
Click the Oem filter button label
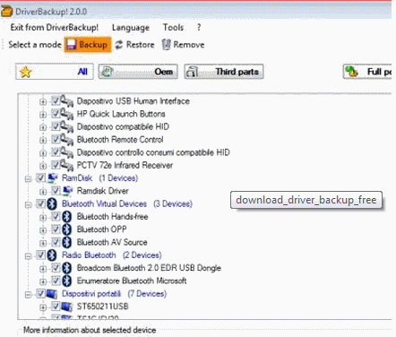tap(163, 72)
